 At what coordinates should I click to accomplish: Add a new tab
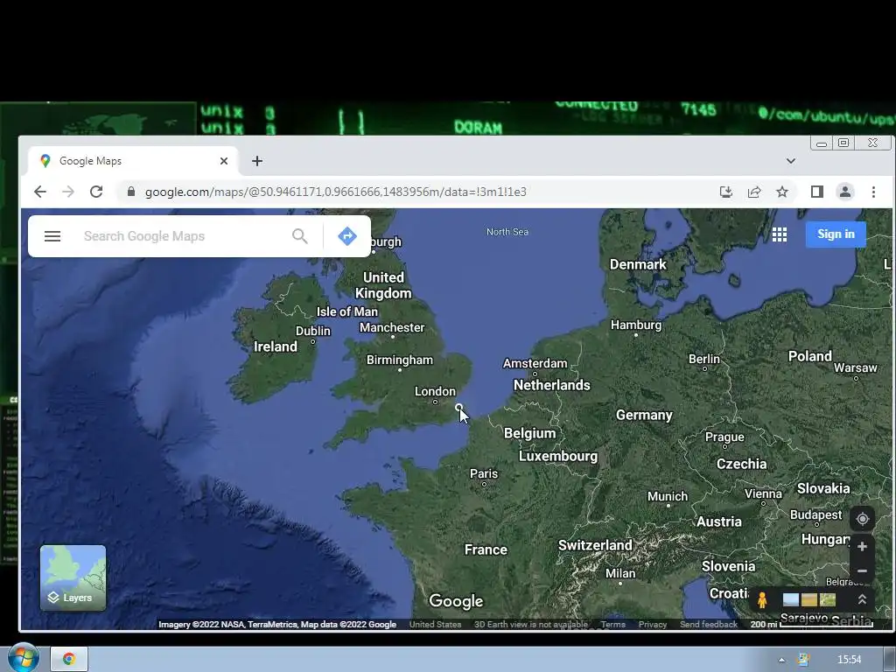257,161
